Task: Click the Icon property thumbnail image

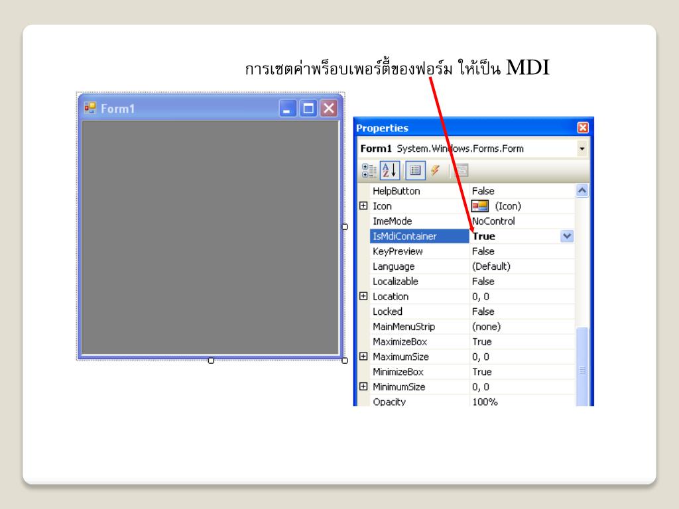Action: (x=480, y=206)
